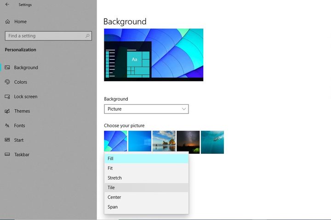Select the underwater swimmer wallpaper thumbnail
Viewport: 331px width, 220px height.
click(x=212, y=142)
